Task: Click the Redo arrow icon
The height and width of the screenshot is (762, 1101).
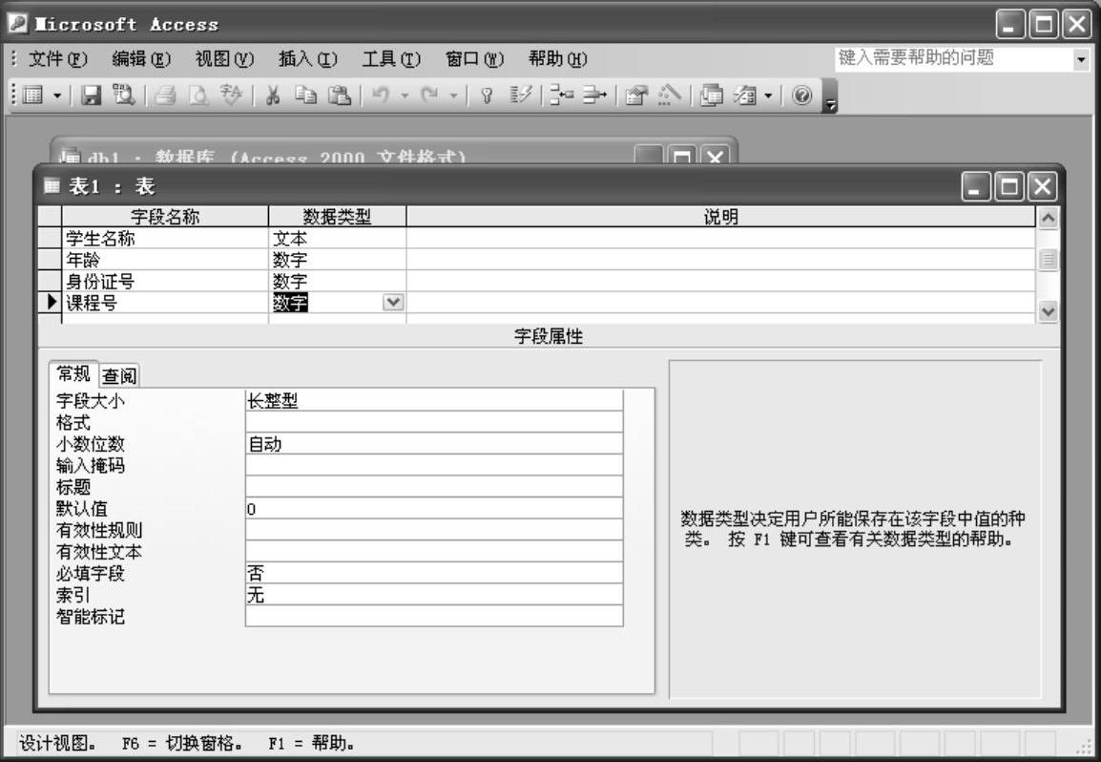Action: pyautogui.click(x=429, y=95)
